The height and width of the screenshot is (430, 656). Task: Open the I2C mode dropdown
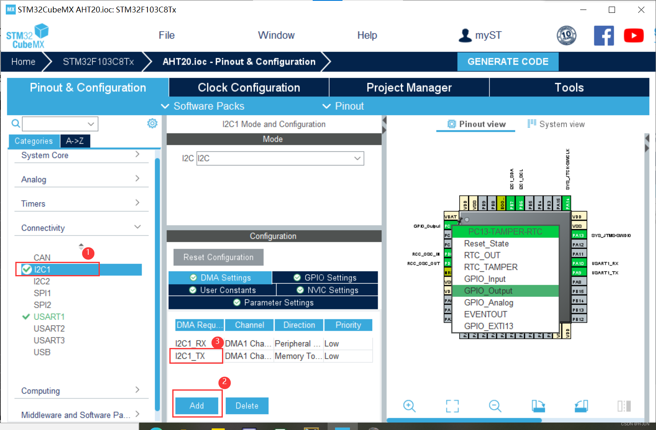click(280, 158)
